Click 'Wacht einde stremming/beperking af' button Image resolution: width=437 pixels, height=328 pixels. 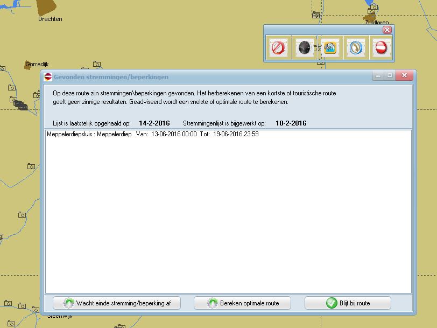point(117,303)
